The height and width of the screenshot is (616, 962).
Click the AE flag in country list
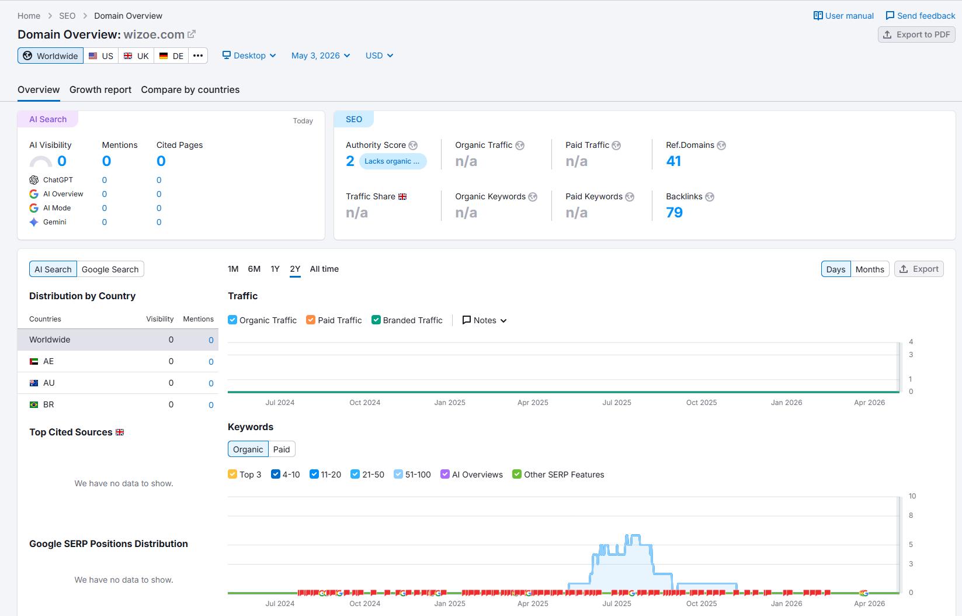pyautogui.click(x=34, y=362)
